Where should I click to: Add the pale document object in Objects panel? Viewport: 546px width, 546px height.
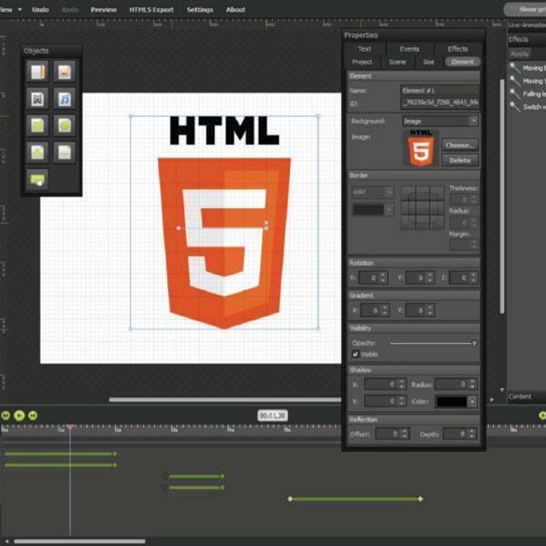pyautogui.click(x=64, y=152)
